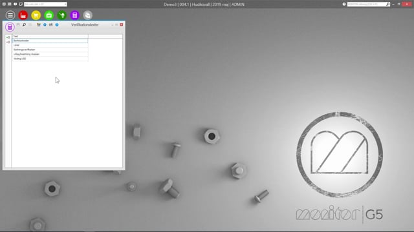
Task: Click the help circle icon beside top-right search
Action: (x=344, y=5)
